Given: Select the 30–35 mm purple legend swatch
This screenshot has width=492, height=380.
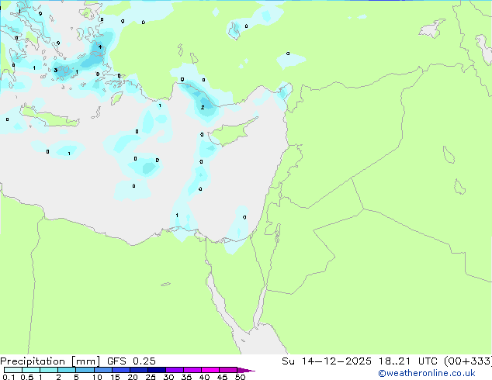Looking at the screenshot, I should tap(175, 370).
